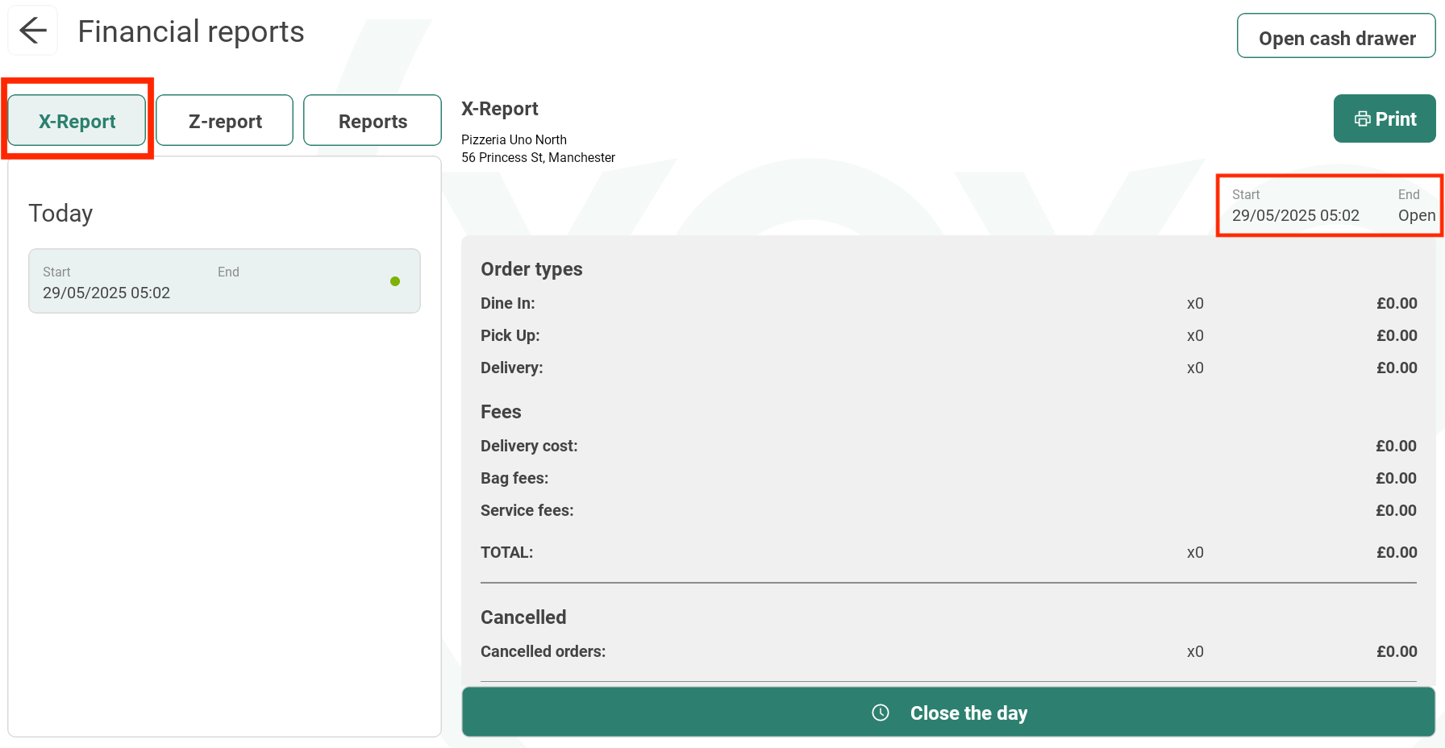Click the printer icon on Print

1362,119
